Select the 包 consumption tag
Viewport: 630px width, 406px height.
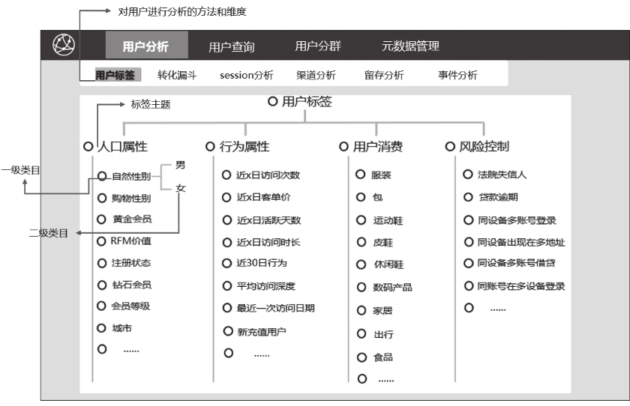[x=370, y=197]
